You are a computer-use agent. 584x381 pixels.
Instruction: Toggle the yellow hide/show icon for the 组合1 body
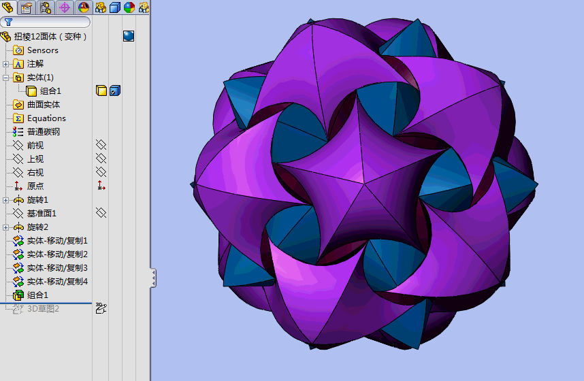tap(101, 90)
